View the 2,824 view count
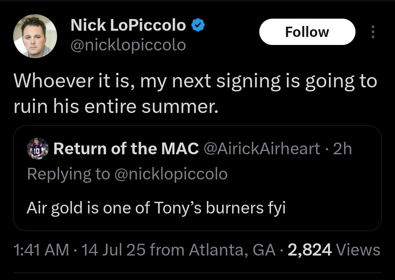The image size is (395, 280). 310,250
